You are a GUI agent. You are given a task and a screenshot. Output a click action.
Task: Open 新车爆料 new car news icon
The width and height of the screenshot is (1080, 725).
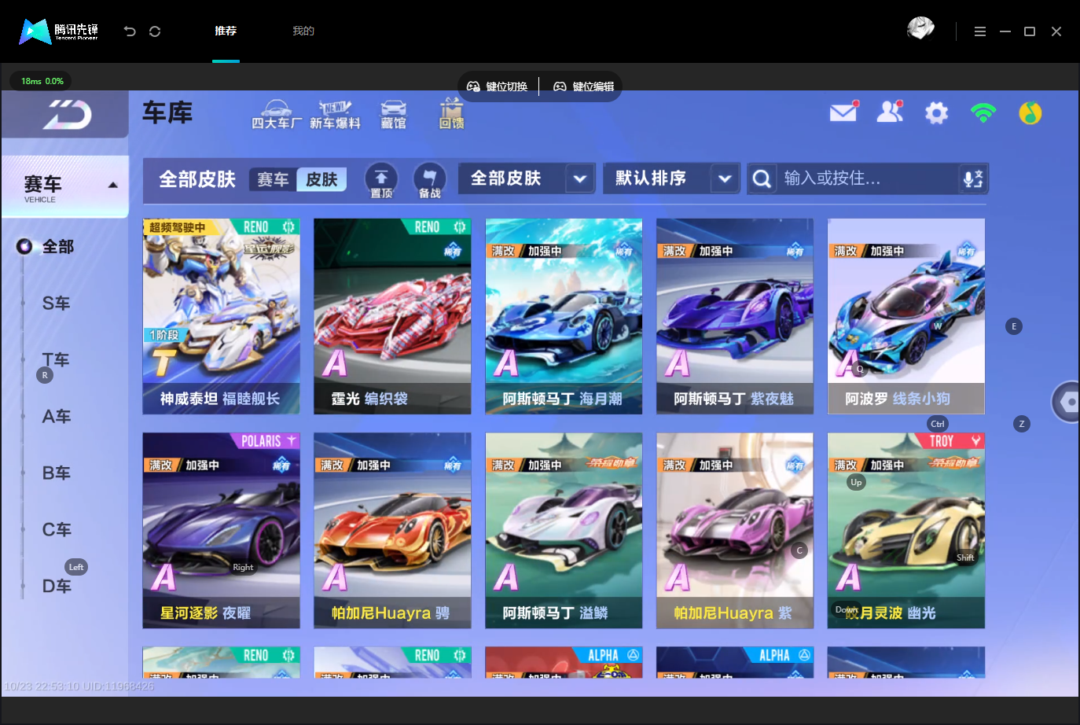tap(335, 115)
